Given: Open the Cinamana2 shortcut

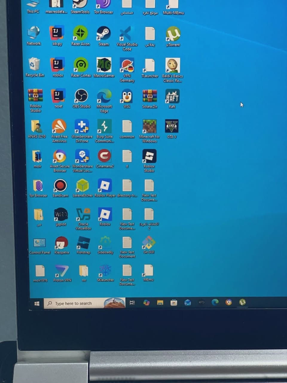Looking at the screenshot, I should (104, 156).
